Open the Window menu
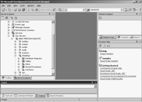The width and height of the screenshot is (142, 102). [x=31, y=6]
